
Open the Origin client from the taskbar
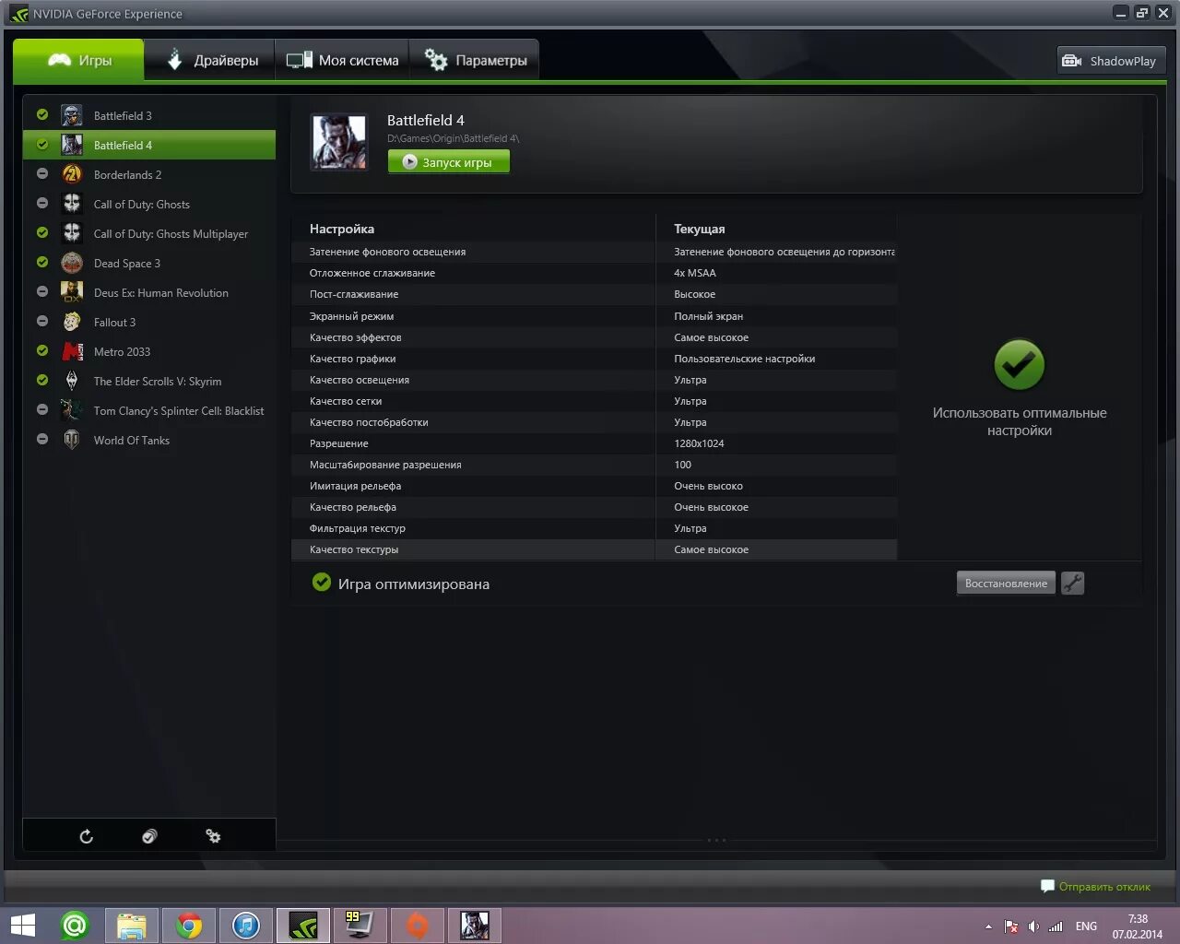point(418,925)
